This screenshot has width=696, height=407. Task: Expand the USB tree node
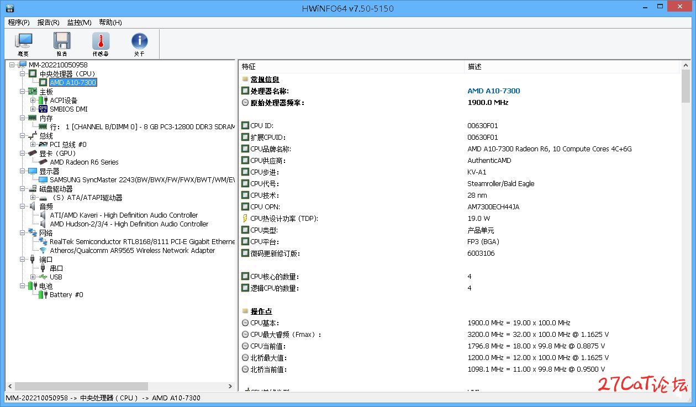33,277
